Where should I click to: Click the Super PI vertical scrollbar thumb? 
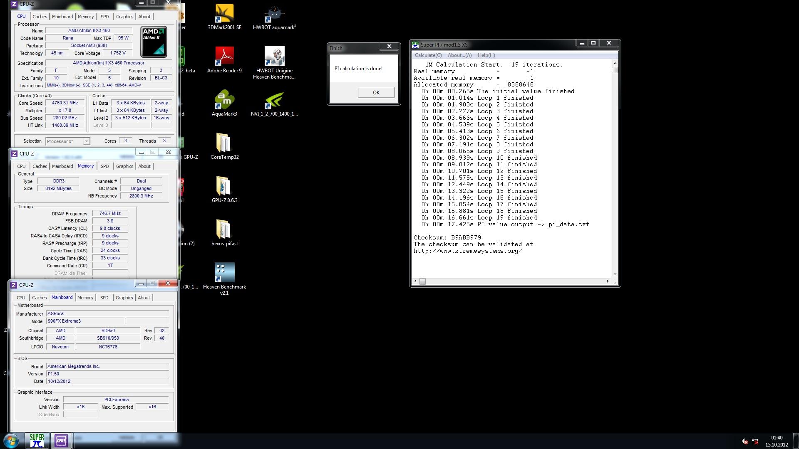(x=615, y=70)
